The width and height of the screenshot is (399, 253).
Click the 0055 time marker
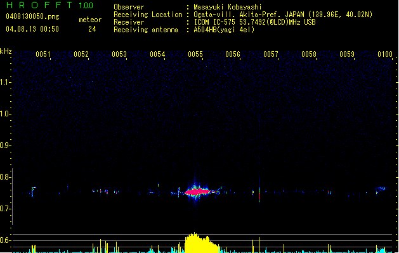point(195,54)
